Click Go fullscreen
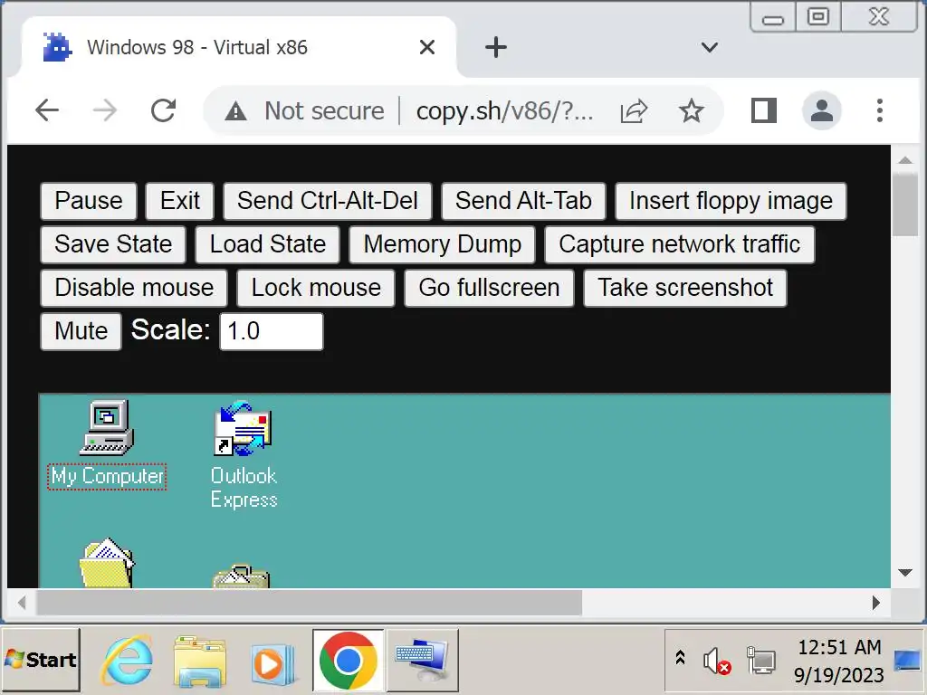927x695 pixels. point(489,288)
